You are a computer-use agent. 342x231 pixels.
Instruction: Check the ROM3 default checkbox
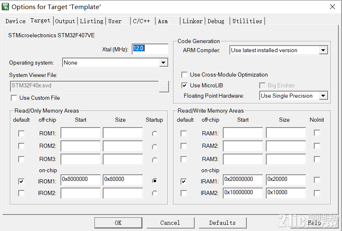(22, 159)
